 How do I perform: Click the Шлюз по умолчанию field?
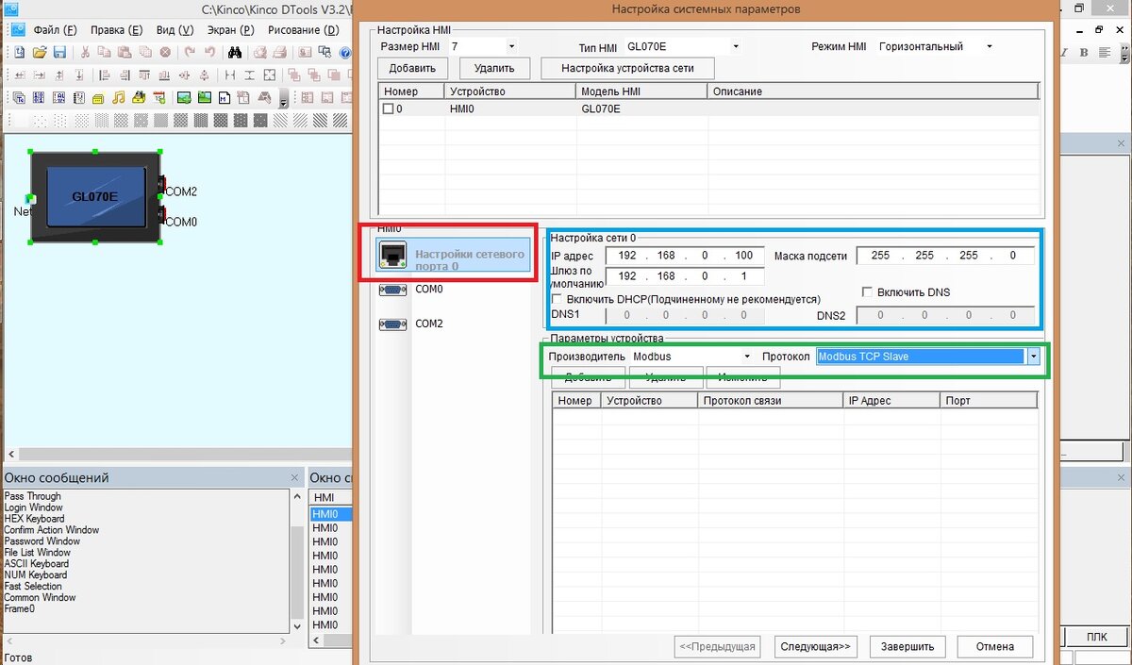click(685, 276)
